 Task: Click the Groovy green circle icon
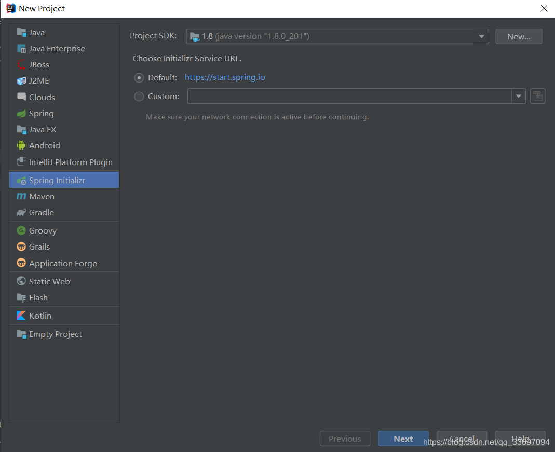click(x=21, y=230)
